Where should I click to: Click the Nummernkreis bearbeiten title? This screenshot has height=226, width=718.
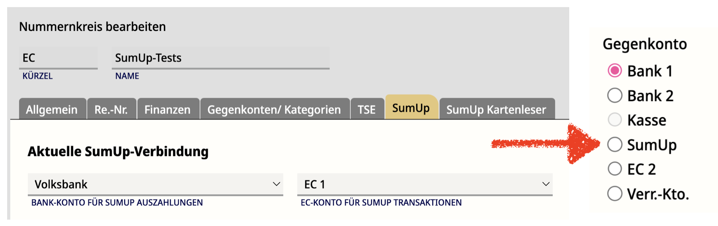tap(93, 27)
